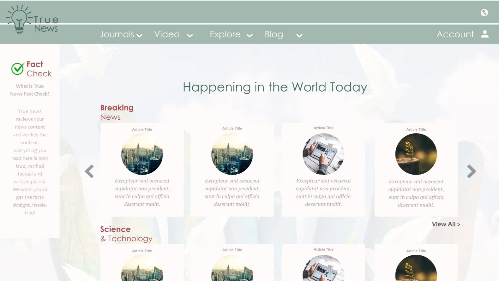Open Breaking News tablet reader thumbnail
This screenshot has width=499, height=281.
(323, 154)
